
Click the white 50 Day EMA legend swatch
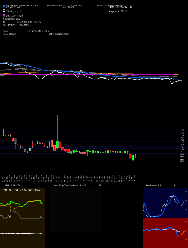click(x=4, y=11)
